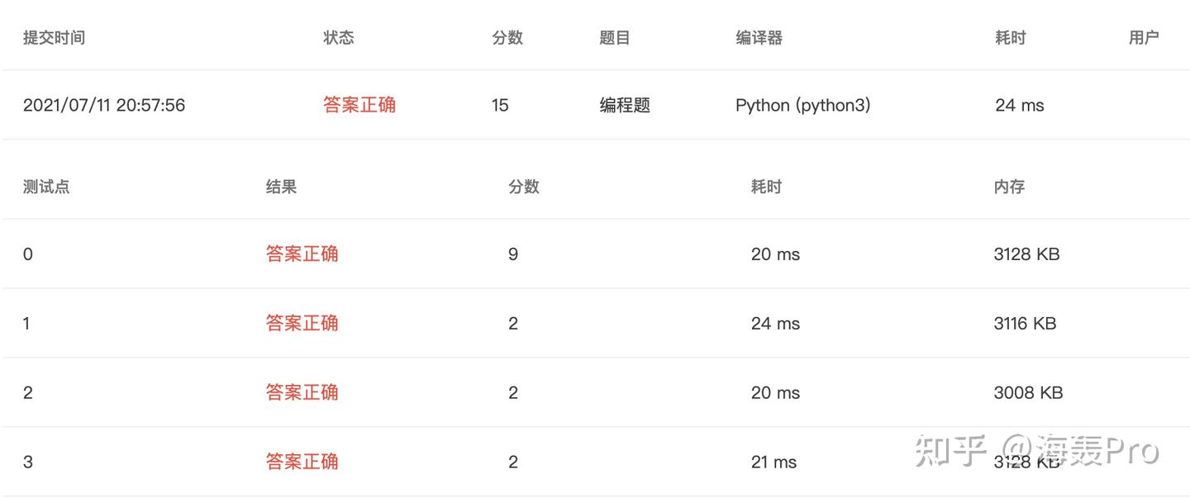Click the 编译器 column header
1190x498 pixels.
pyautogui.click(x=759, y=37)
